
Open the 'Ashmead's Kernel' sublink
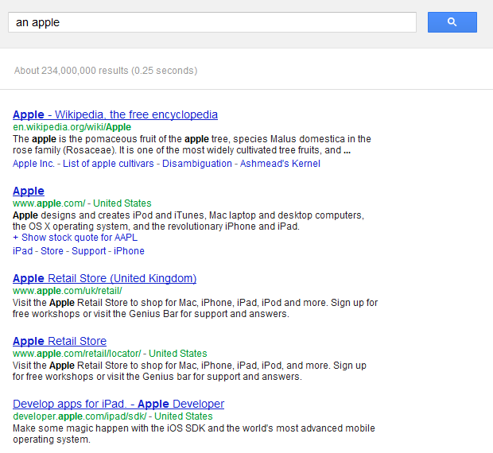pyautogui.click(x=280, y=164)
